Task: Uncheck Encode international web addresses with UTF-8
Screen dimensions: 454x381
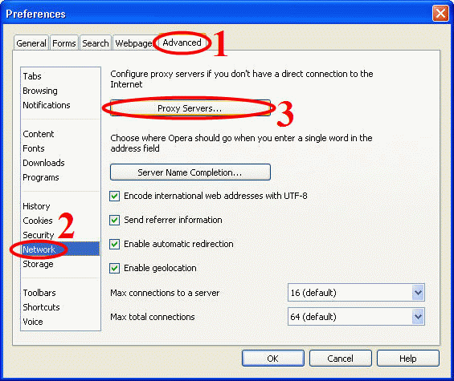Action: [x=115, y=196]
